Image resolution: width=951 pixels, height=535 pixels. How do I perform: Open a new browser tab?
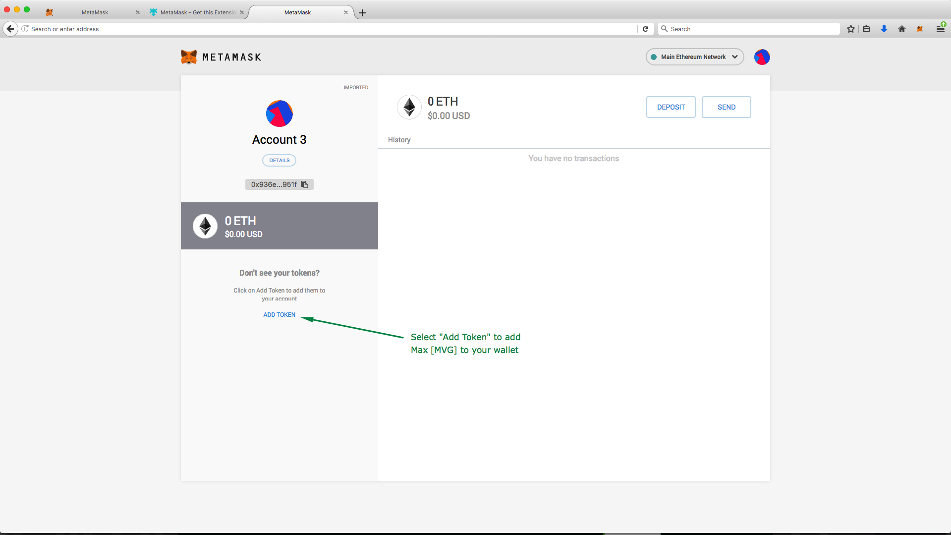[362, 13]
